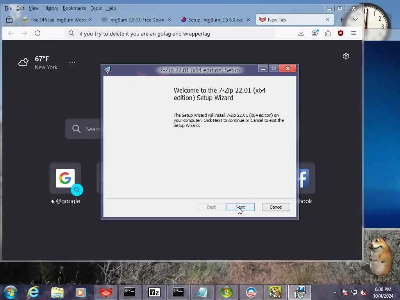Show hidden system tray icons arrow

coord(335,293)
